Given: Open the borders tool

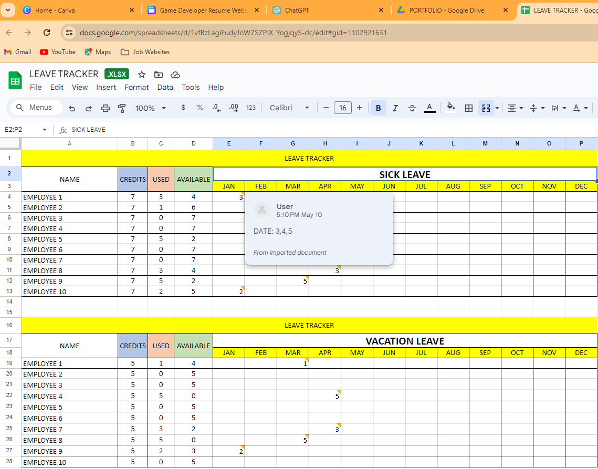Looking at the screenshot, I should point(469,108).
